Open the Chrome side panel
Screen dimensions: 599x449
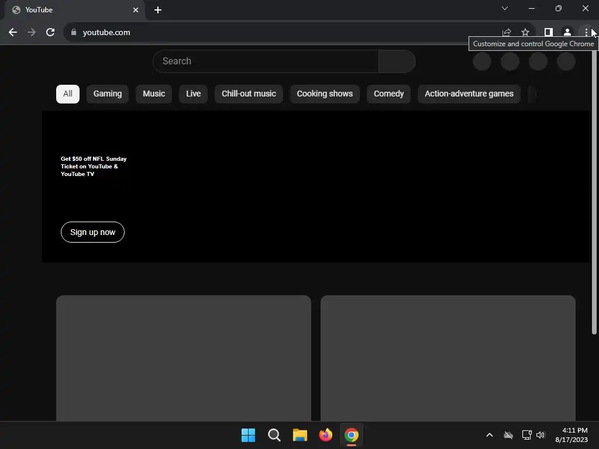click(549, 33)
